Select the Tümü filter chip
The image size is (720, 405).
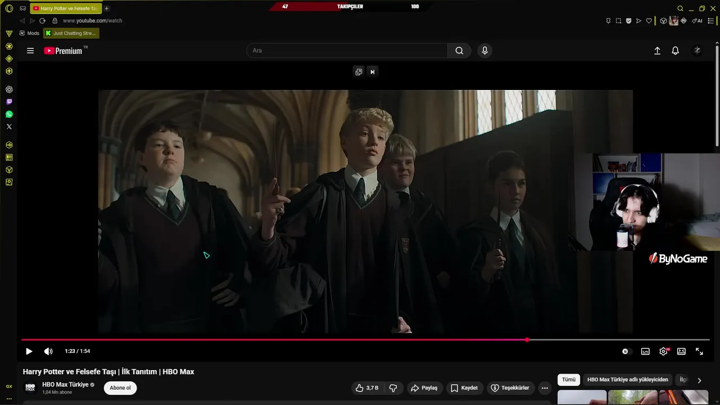coord(569,380)
